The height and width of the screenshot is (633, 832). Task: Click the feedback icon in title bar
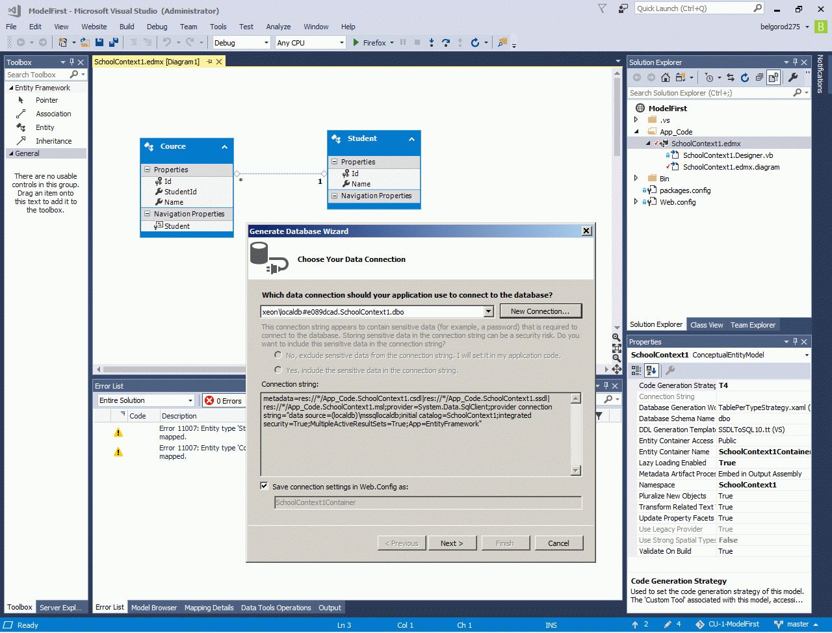(623, 8)
